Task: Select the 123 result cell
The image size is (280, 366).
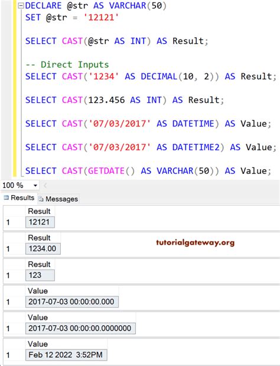Action: 40,275
